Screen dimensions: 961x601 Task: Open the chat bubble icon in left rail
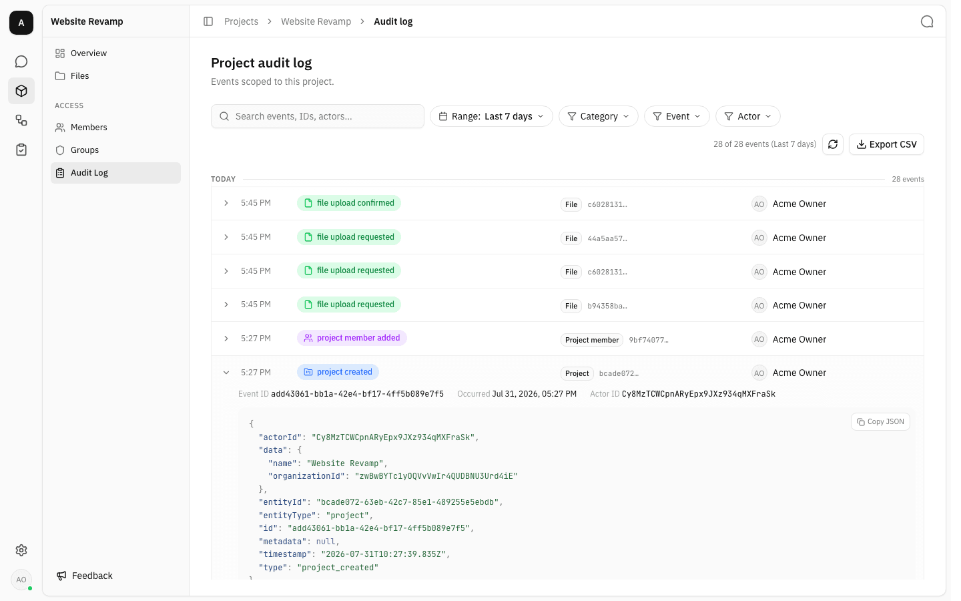click(21, 61)
